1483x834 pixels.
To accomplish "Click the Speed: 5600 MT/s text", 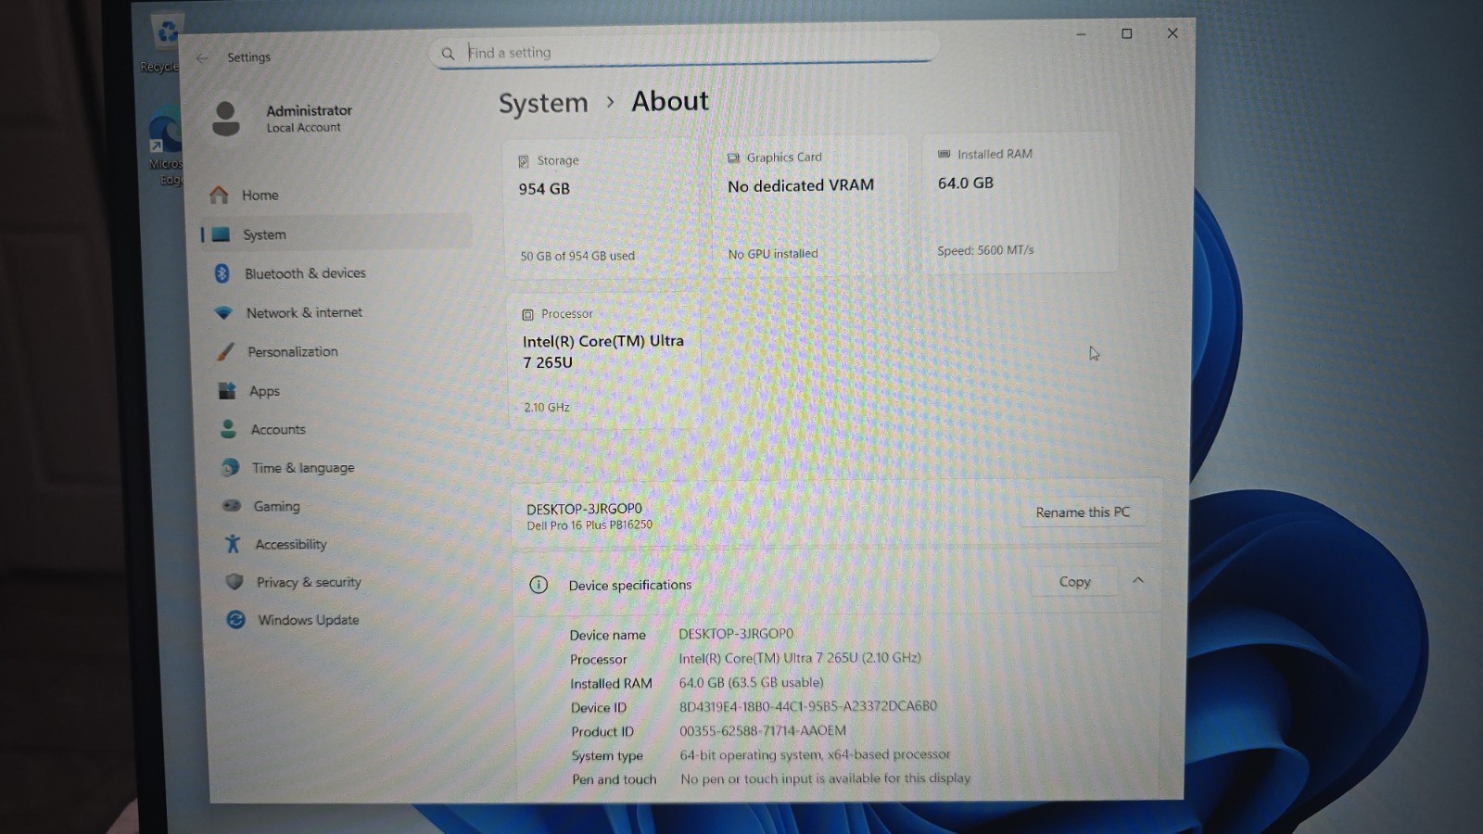I will (x=985, y=250).
